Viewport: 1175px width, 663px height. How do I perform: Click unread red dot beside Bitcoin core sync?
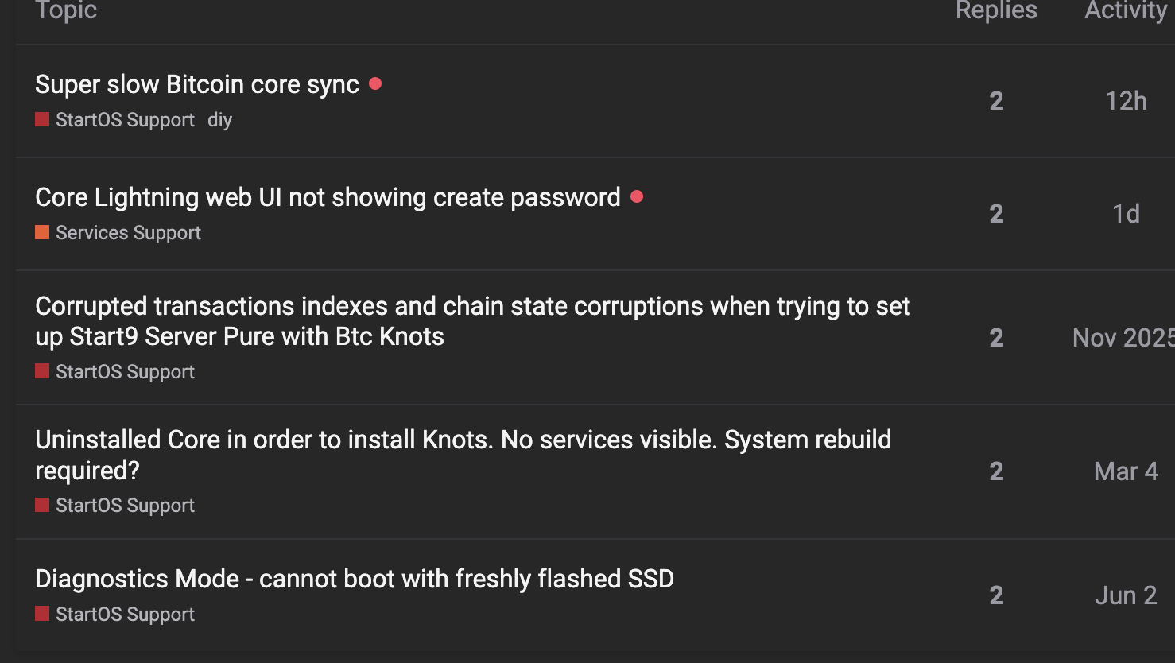point(375,83)
